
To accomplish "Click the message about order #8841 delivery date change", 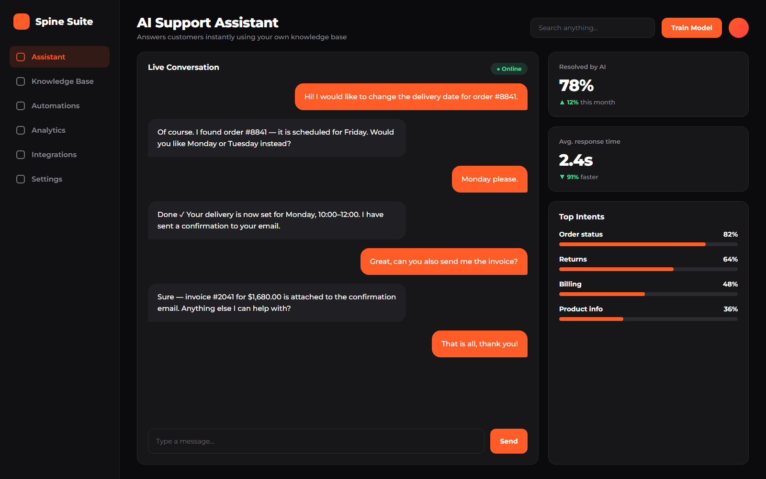I will click(x=411, y=97).
